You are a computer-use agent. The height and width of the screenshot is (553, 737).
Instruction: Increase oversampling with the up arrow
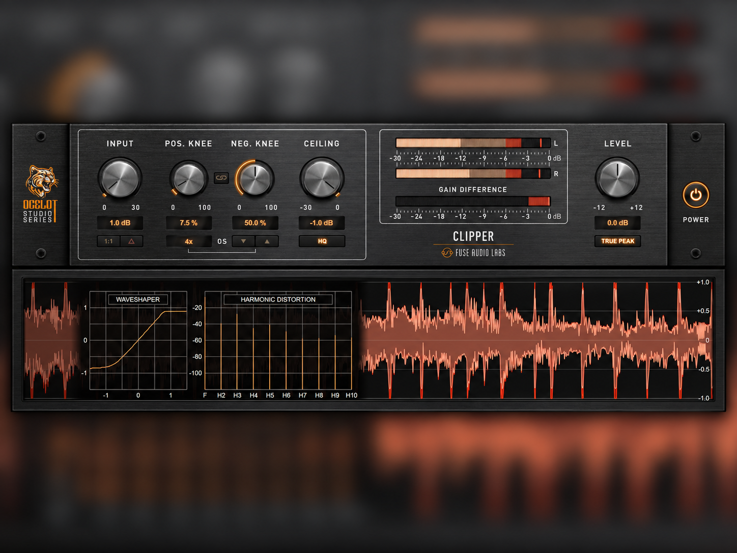click(267, 241)
